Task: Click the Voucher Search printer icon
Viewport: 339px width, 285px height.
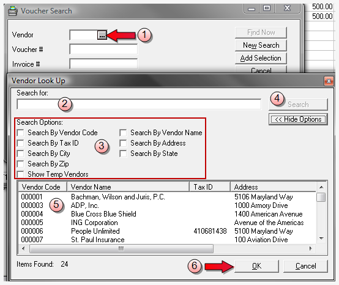Action: tap(13, 11)
